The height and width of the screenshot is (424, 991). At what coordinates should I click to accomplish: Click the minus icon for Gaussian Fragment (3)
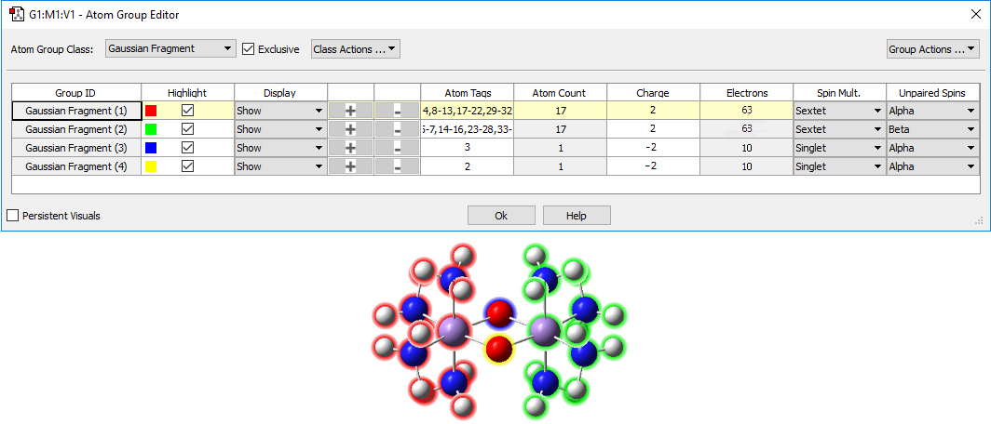tap(398, 148)
